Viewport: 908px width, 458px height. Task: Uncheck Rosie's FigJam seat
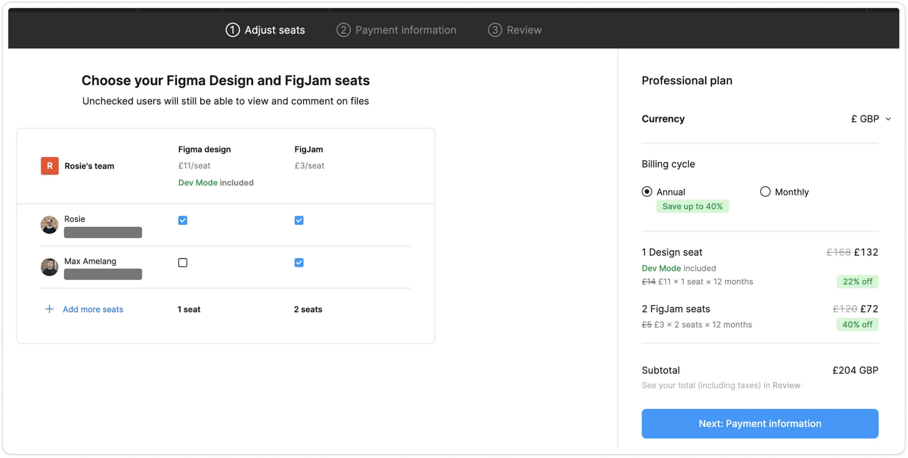[x=299, y=220]
